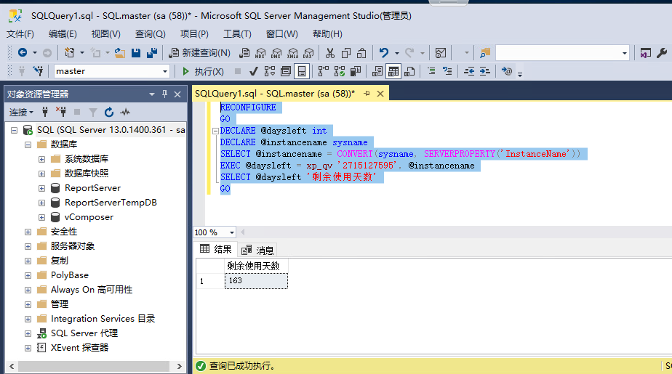Image resolution: width=672 pixels, height=374 pixels.
Task: Open the activity monitor icon
Action: pyautogui.click(x=441, y=53)
